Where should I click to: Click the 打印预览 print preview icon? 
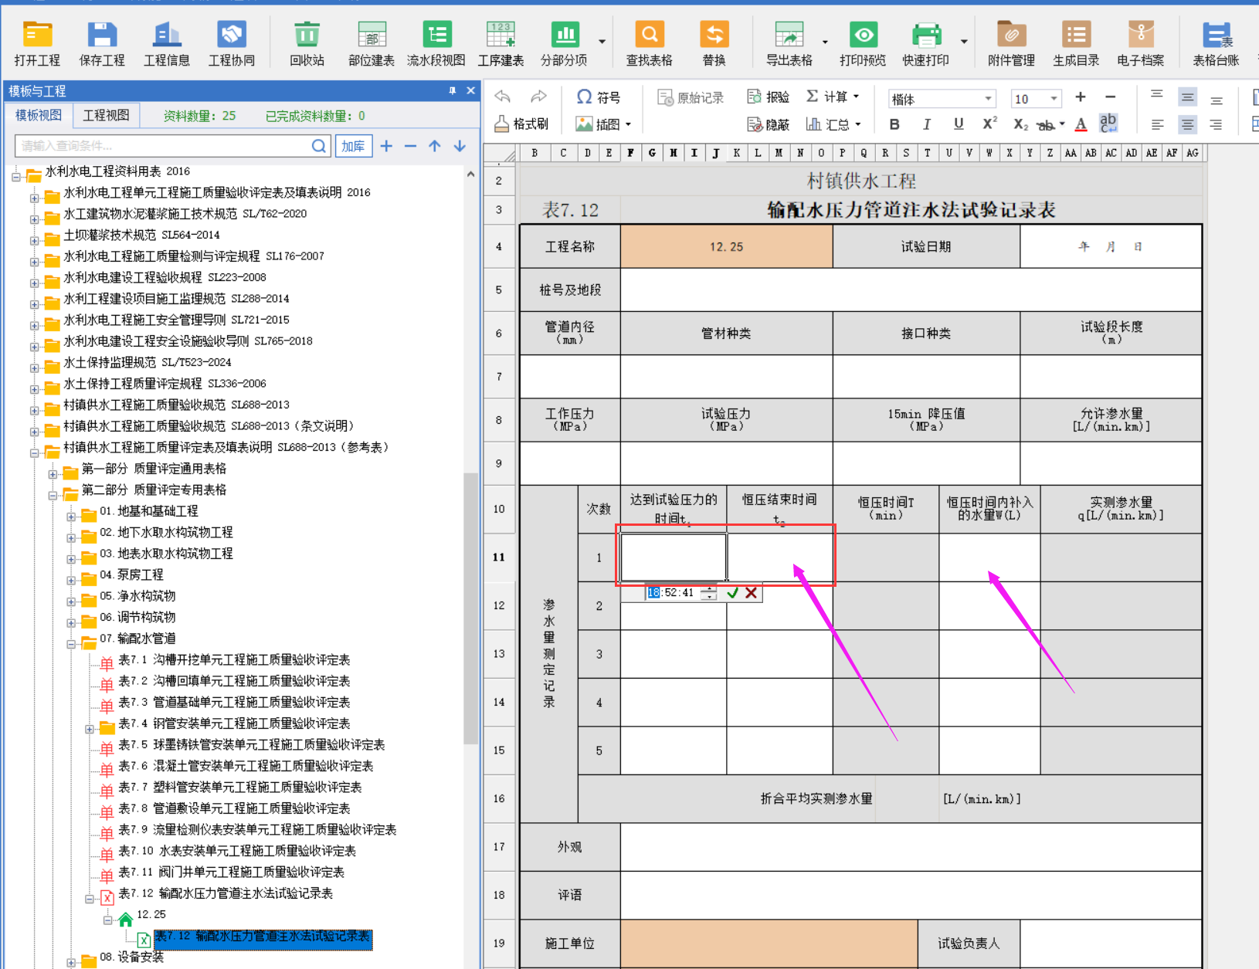coord(862,42)
